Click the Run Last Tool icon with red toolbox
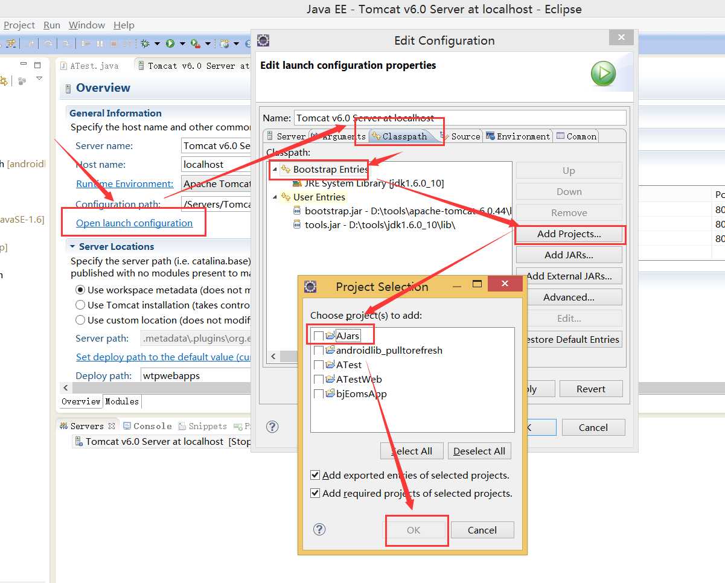Viewport: 725px width, 583px height. pos(195,43)
